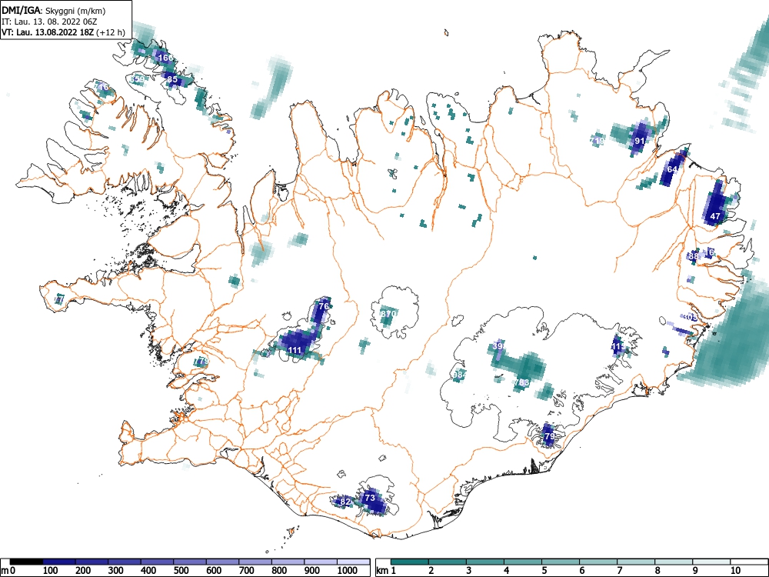Image resolution: width=769 pixels, height=577 pixels.
Task: Click the white 9–10 km legend swatch
Action: (711, 562)
